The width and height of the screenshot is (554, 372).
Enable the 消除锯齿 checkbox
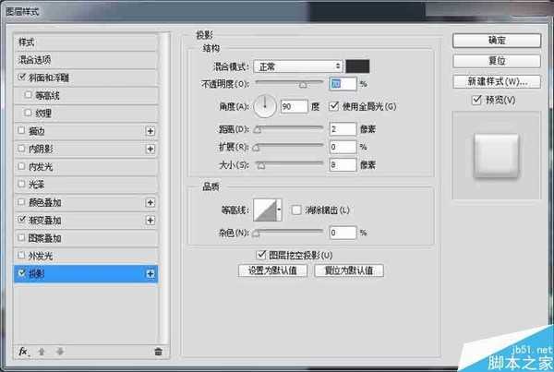(x=296, y=210)
